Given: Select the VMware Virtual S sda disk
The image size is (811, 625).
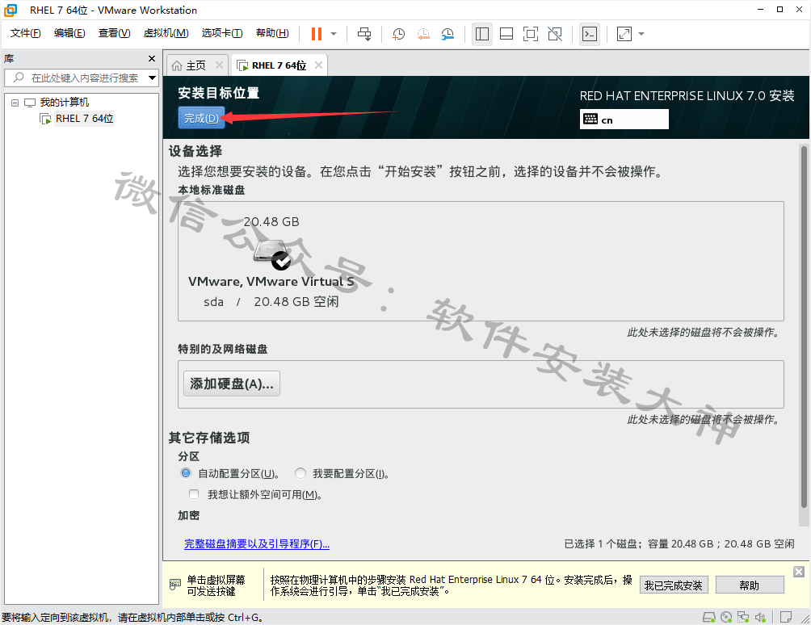Looking at the screenshot, I should click(x=271, y=262).
